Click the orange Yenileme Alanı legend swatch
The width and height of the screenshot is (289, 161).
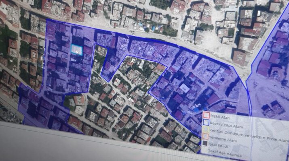click(x=205, y=136)
